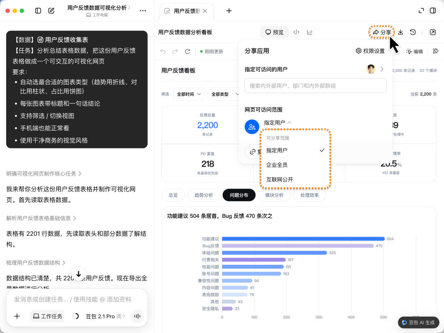Switch to 预览 preview mode
This screenshot has height=333, width=444.
[x=274, y=32]
